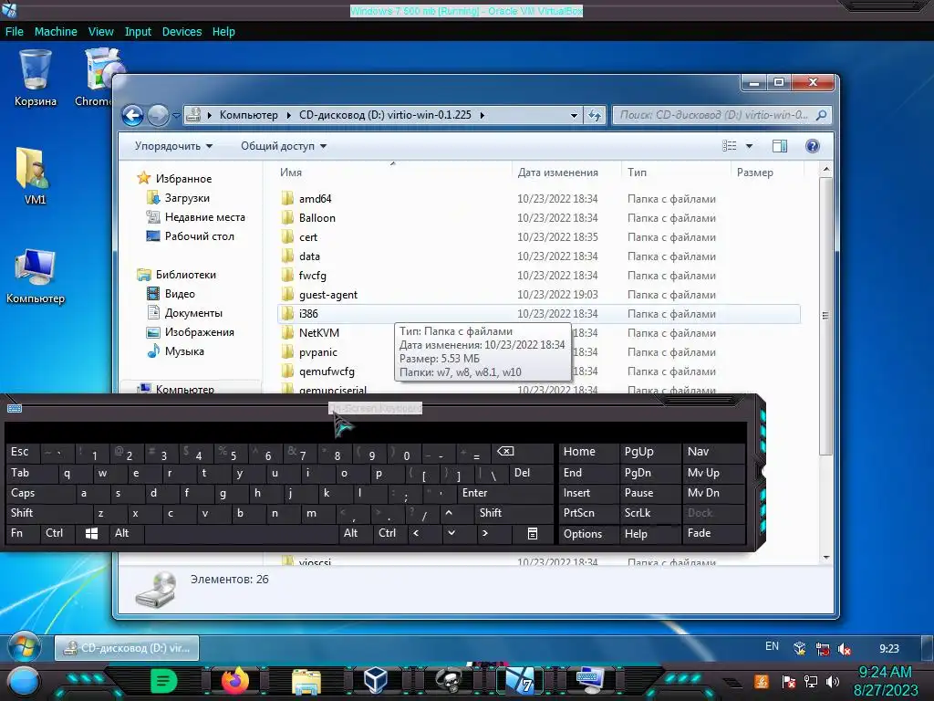Click the host speaker volume icon

click(x=833, y=681)
